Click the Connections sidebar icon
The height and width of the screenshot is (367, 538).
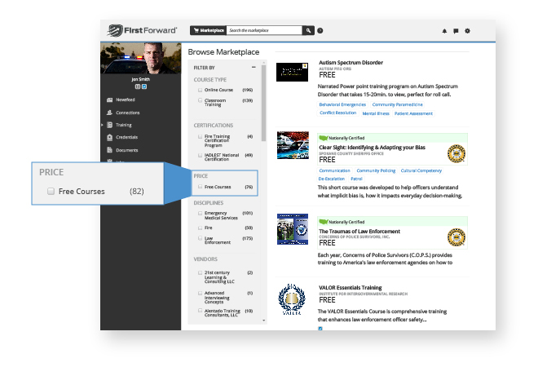[109, 113]
